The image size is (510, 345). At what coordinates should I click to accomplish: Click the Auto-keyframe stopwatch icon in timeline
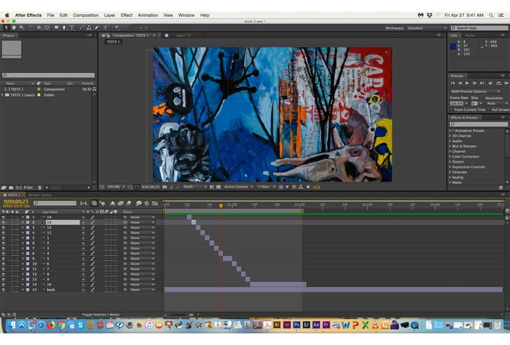(x=147, y=203)
